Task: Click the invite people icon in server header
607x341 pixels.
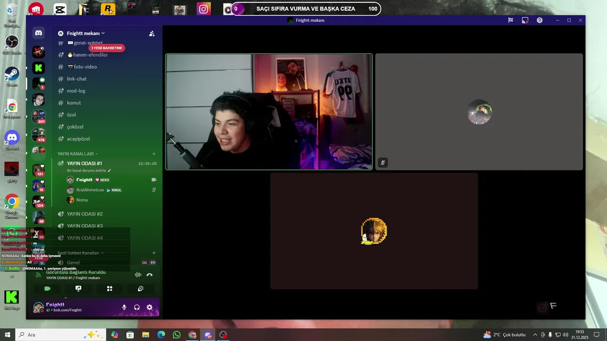Action: click(152, 34)
